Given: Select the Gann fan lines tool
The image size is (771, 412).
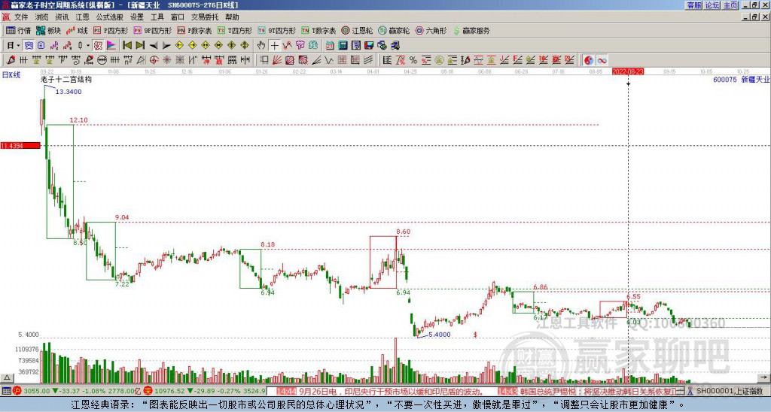Looking at the screenshot, I should [277, 60].
